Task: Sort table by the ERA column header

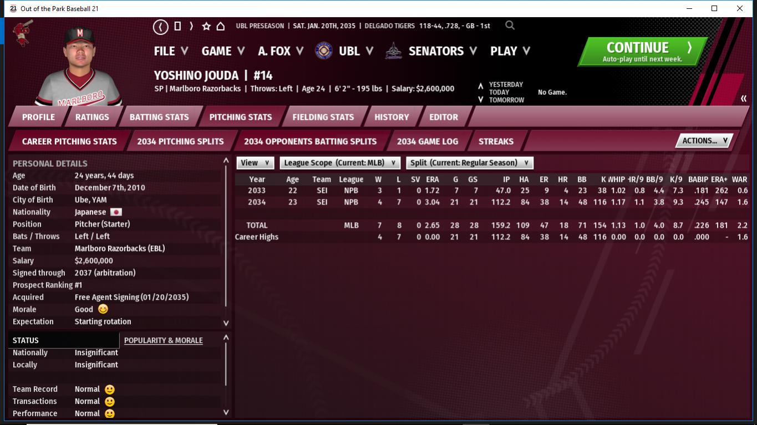Action: tap(433, 180)
